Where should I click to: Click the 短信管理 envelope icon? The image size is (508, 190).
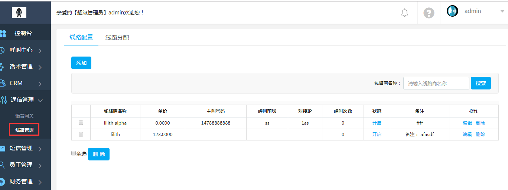click(2, 148)
